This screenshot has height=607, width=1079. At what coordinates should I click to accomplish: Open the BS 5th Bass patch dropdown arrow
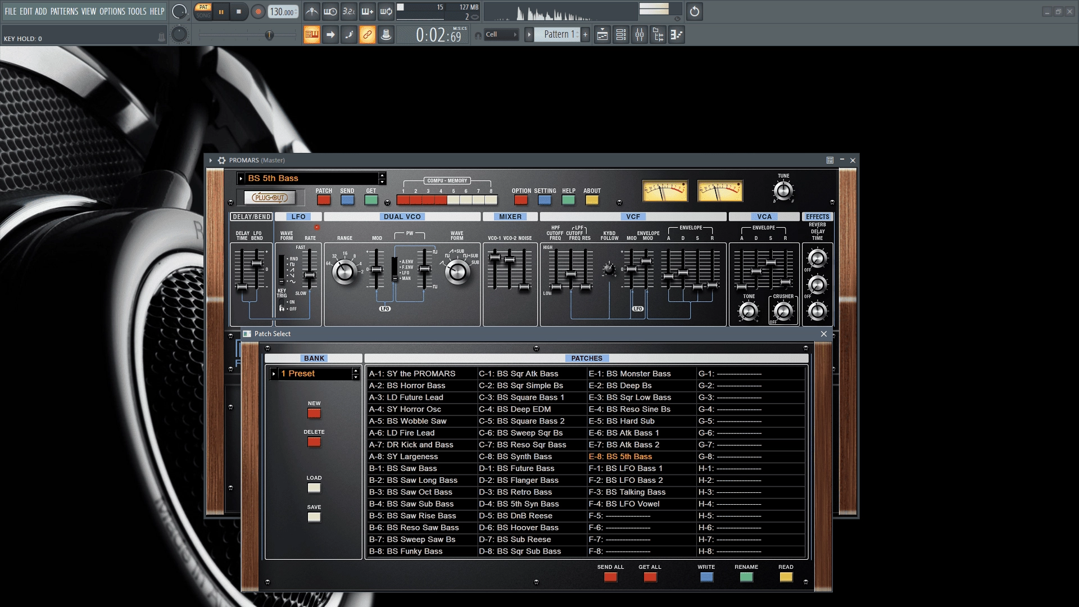click(241, 178)
